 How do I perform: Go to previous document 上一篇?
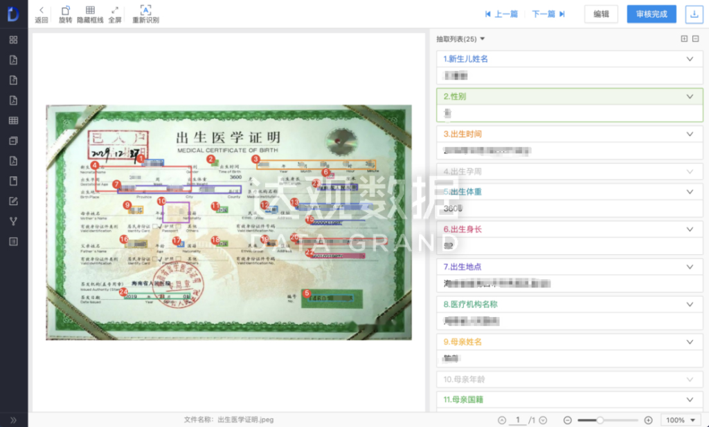[501, 14]
